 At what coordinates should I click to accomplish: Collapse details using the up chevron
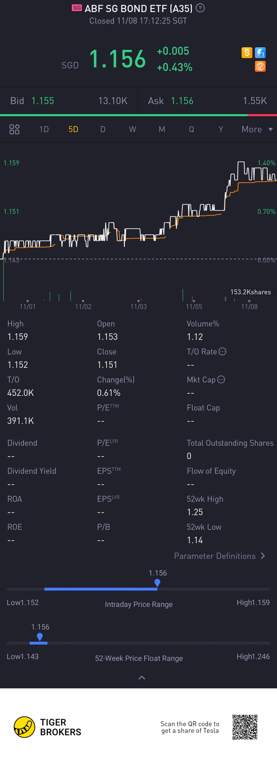tap(142, 678)
